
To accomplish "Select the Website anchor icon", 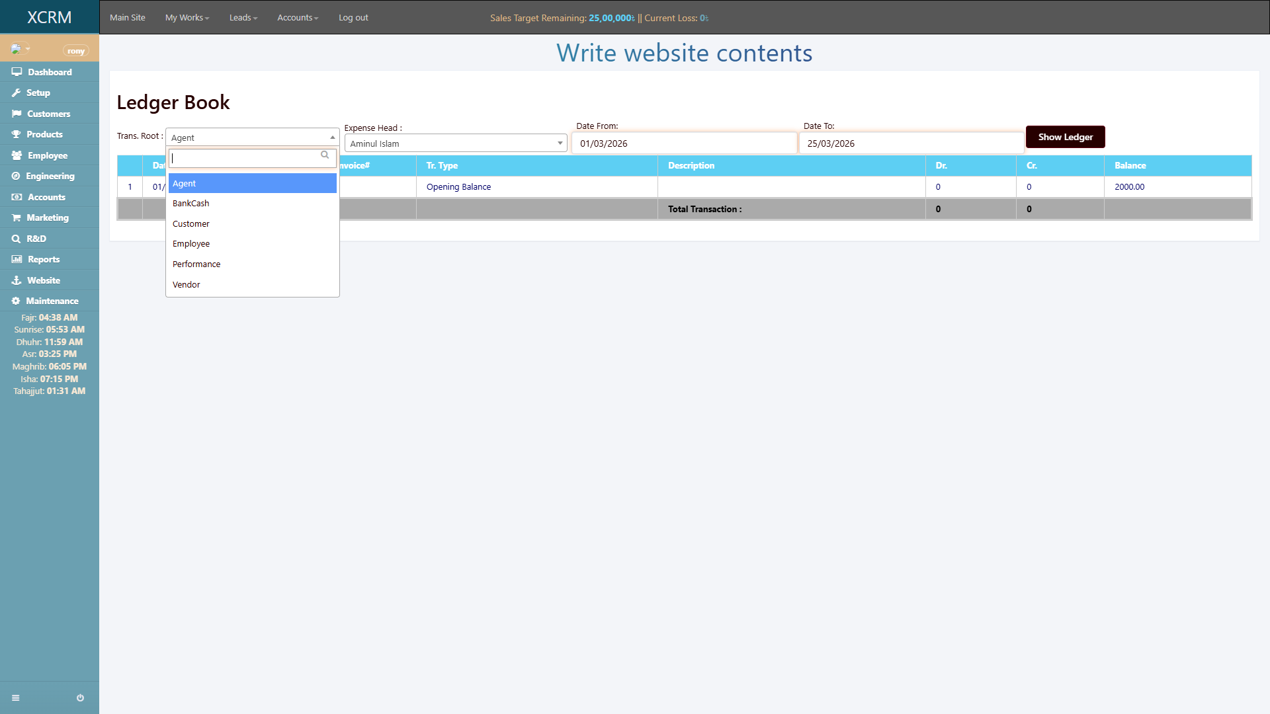I will 17,280.
